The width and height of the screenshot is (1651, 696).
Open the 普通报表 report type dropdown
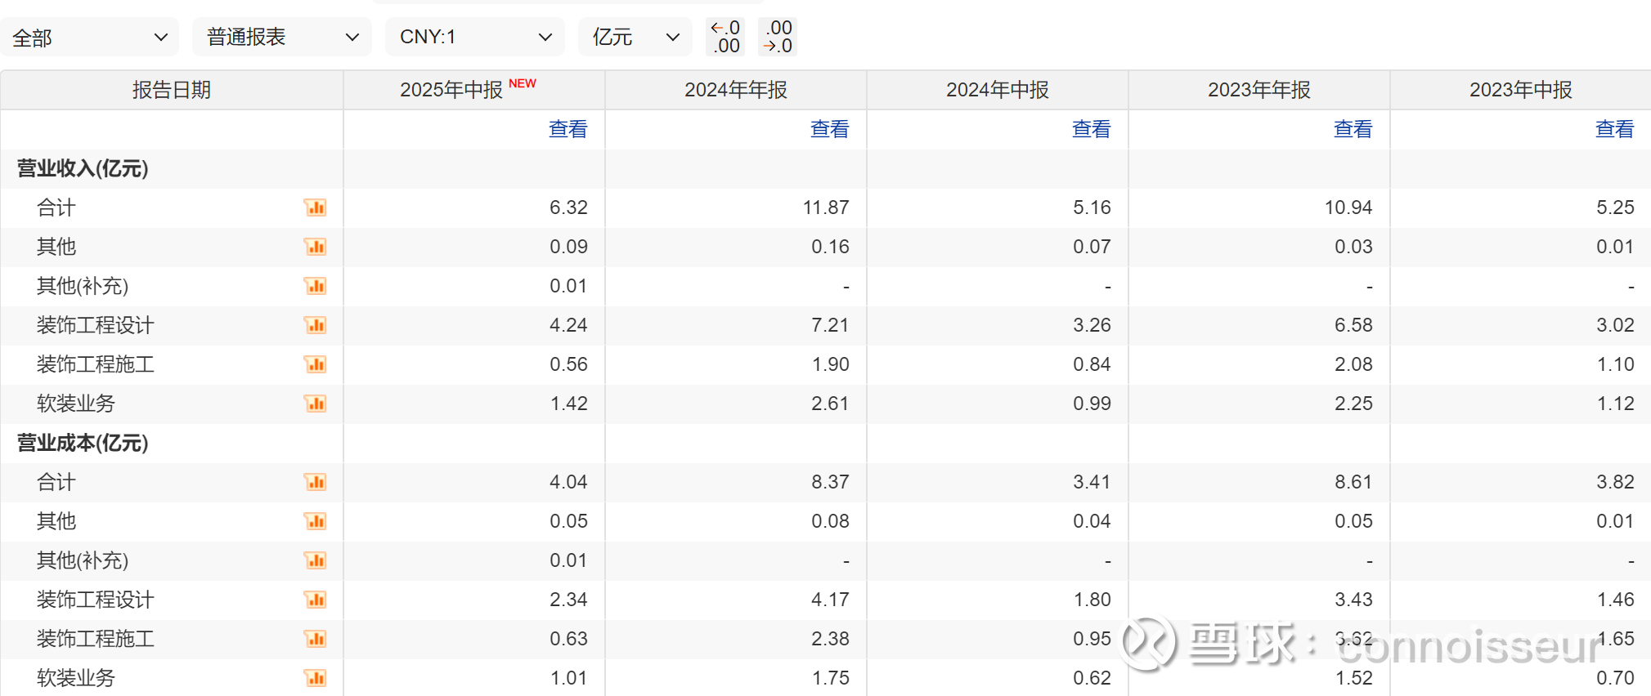pyautogui.click(x=281, y=37)
